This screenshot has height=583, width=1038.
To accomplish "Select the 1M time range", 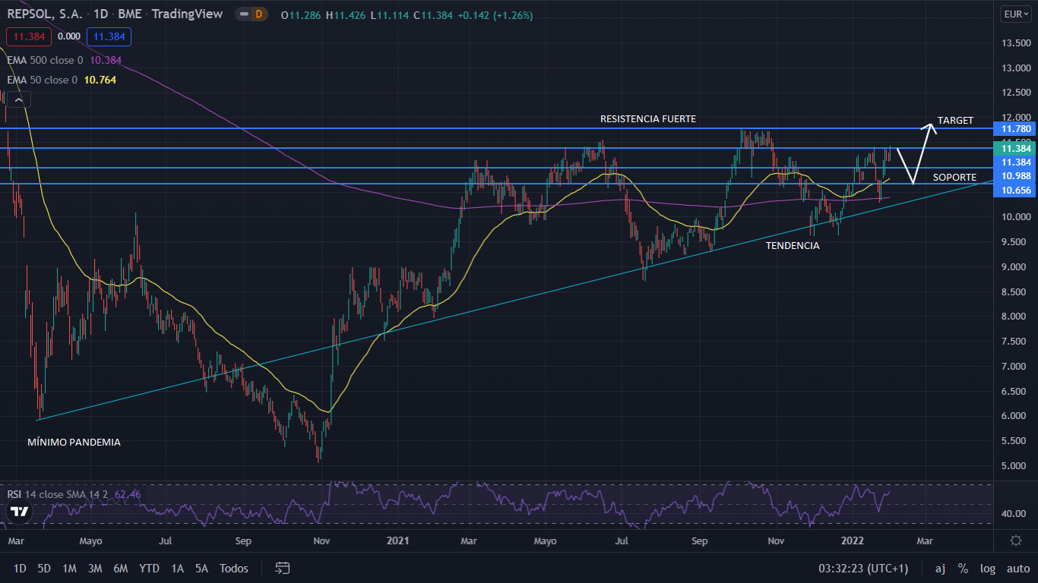I will (x=69, y=569).
